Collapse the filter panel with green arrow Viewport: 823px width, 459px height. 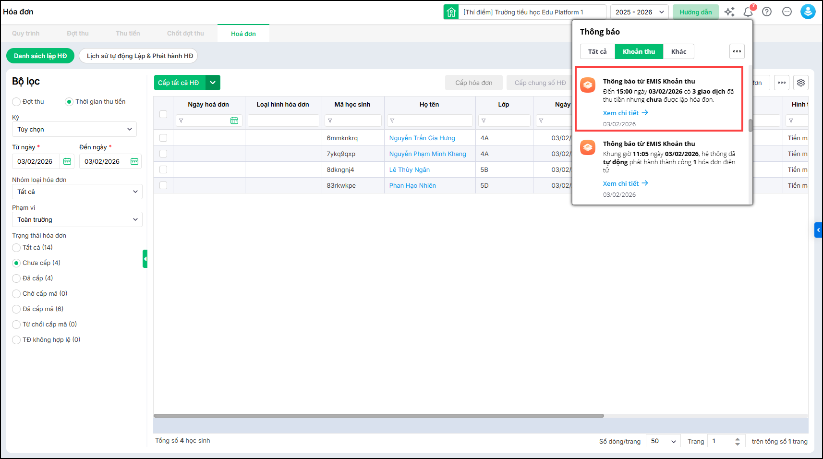tap(145, 259)
